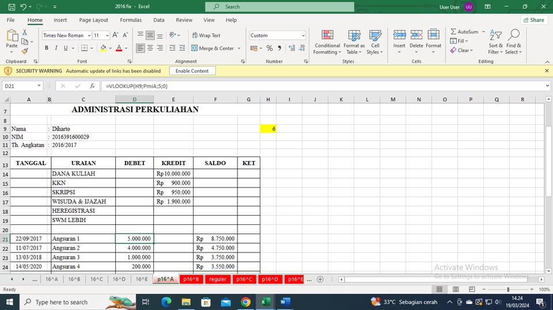This screenshot has height=310, width=553.
Task: Click Comma Style icon
Action: pyautogui.click(x=279, y=48)
